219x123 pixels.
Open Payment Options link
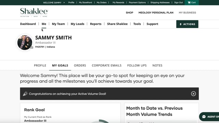coord(137,2)
